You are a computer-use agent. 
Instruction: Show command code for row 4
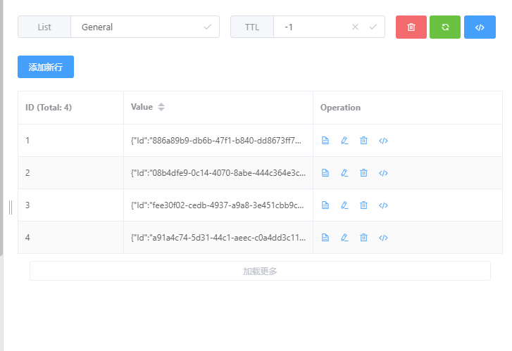click(383, 238)
